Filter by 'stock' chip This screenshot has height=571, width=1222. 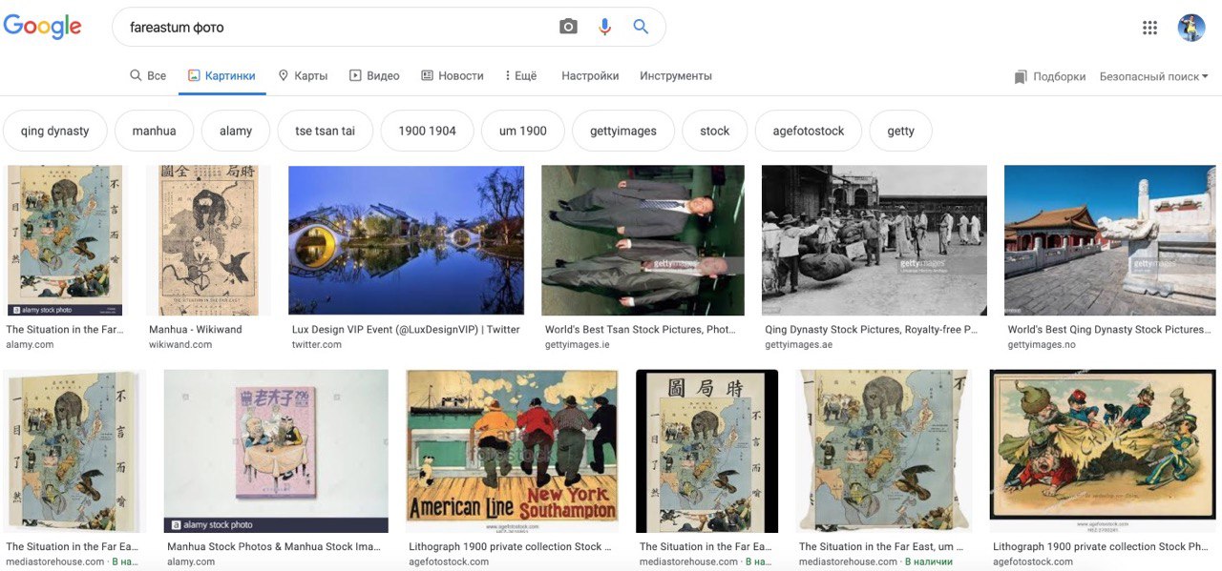pos(715,132)
